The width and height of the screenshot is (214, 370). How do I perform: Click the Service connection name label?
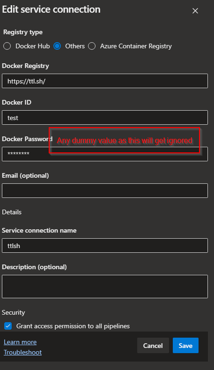pyautogui.click(x=39, y=230)
